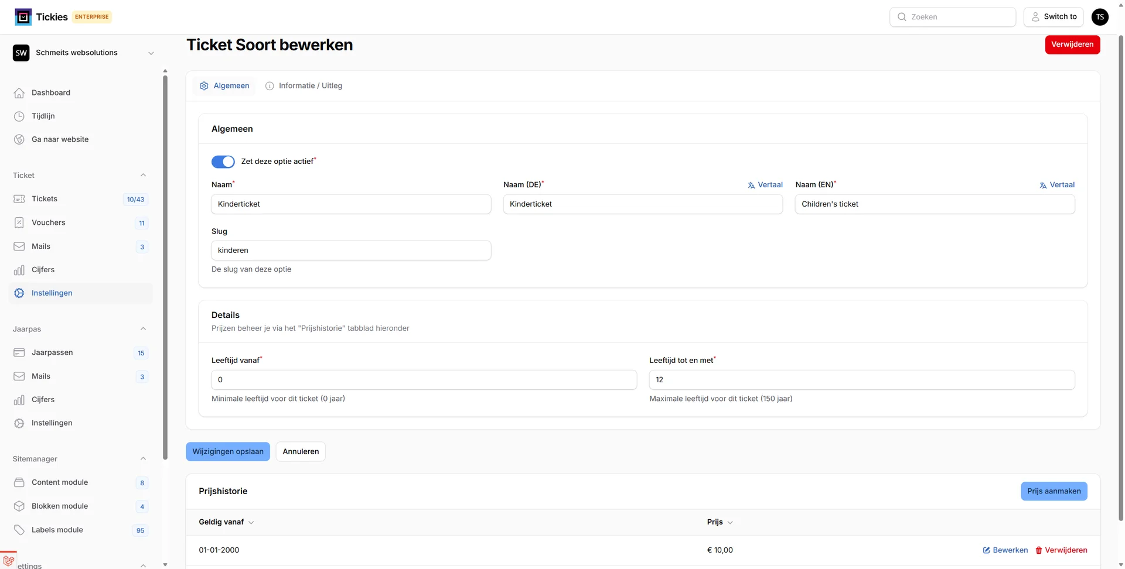The width and height of the screenshot is (1125, 569).
Task: Click the Blokken module cube icon
Action: point(19,506)
